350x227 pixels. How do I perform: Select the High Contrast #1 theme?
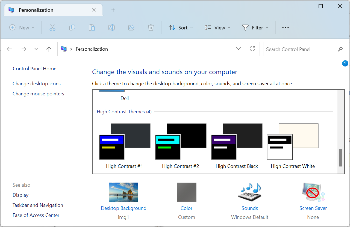(x=125, y=146)
